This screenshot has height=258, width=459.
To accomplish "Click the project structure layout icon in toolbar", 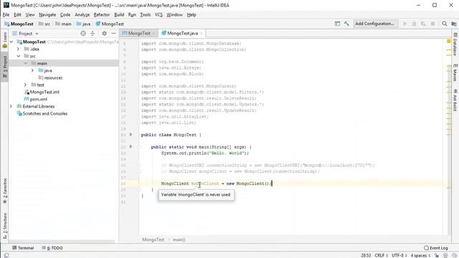I will coord(337,24).
